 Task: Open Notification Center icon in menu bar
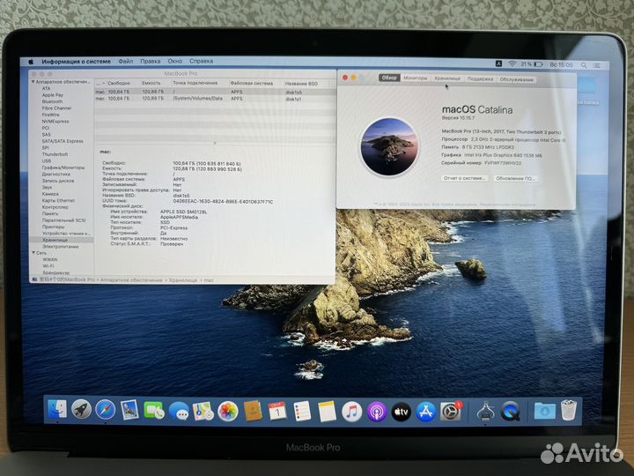[x=597, y=65]
